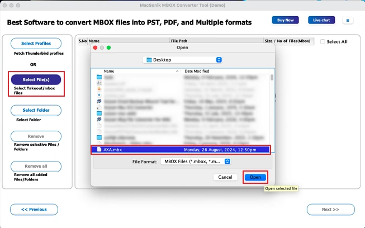Close the Open dialog with red button

tap(95, 47)
